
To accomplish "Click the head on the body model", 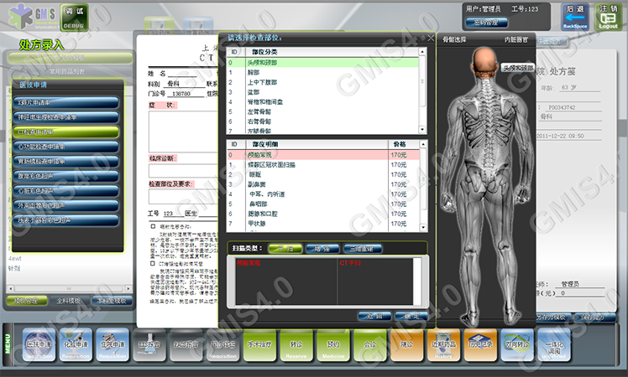I will click(484, 61).
